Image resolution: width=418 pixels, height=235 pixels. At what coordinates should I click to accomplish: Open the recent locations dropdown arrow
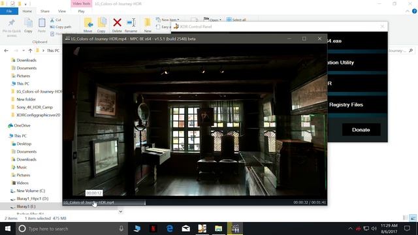(24, 51)
